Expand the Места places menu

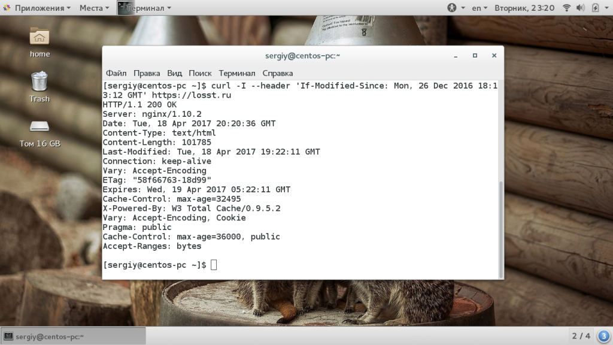point(94,8)
